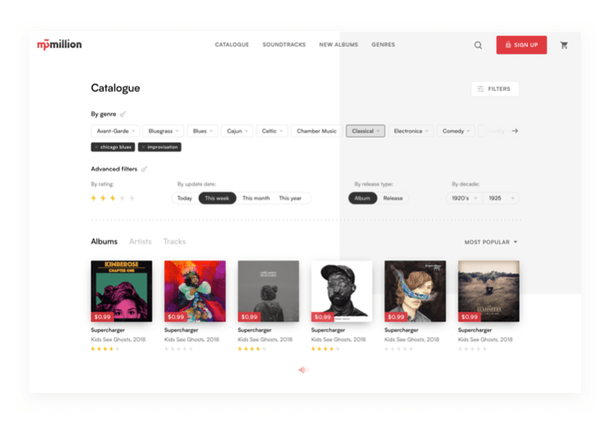The width and height of the screenshot is (612, 424).
Task: Click the edit icon beside Advanced filters
Action: click(x=144, y=169)
